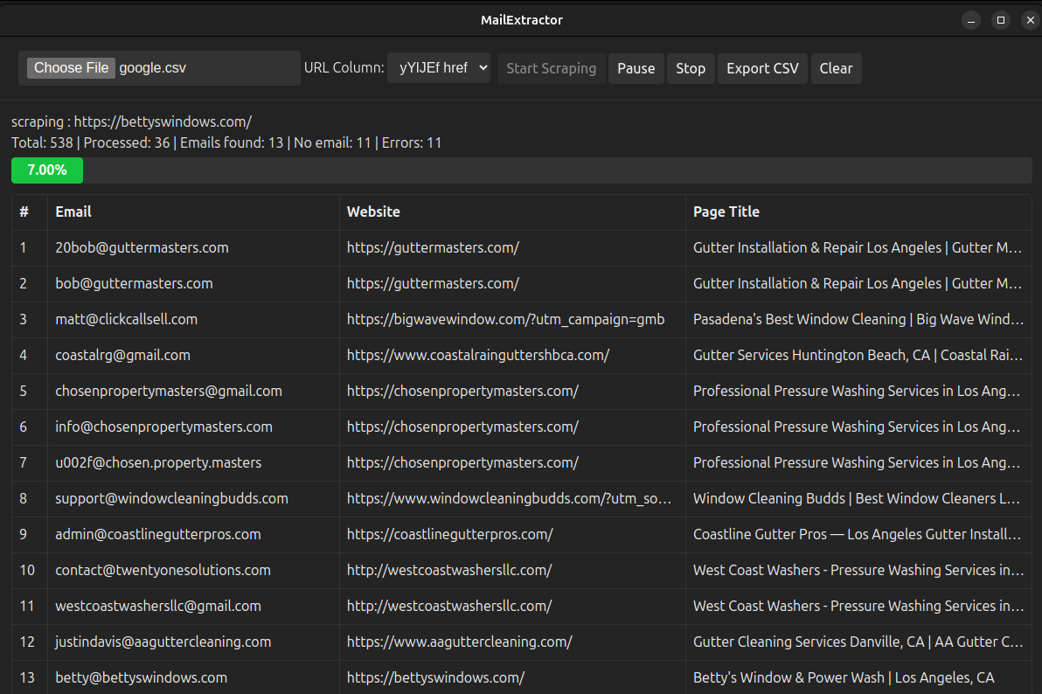Maximize the MailExtractor window
1042x694 pixels.
click(1001, 20)
